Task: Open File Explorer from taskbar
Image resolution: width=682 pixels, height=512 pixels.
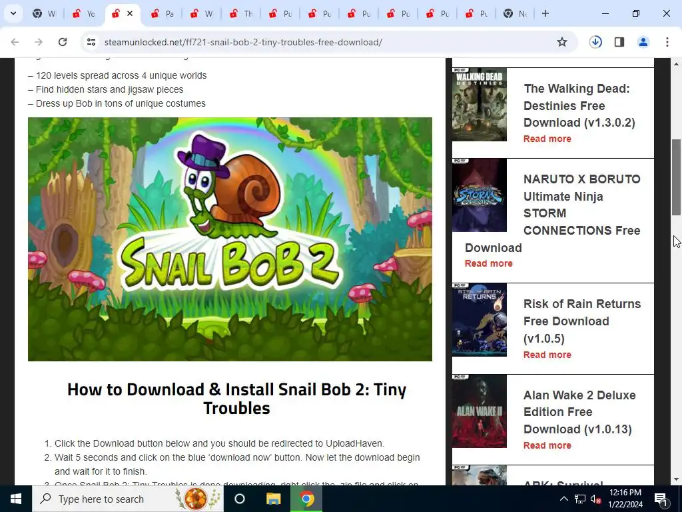Action: (274, 499)
